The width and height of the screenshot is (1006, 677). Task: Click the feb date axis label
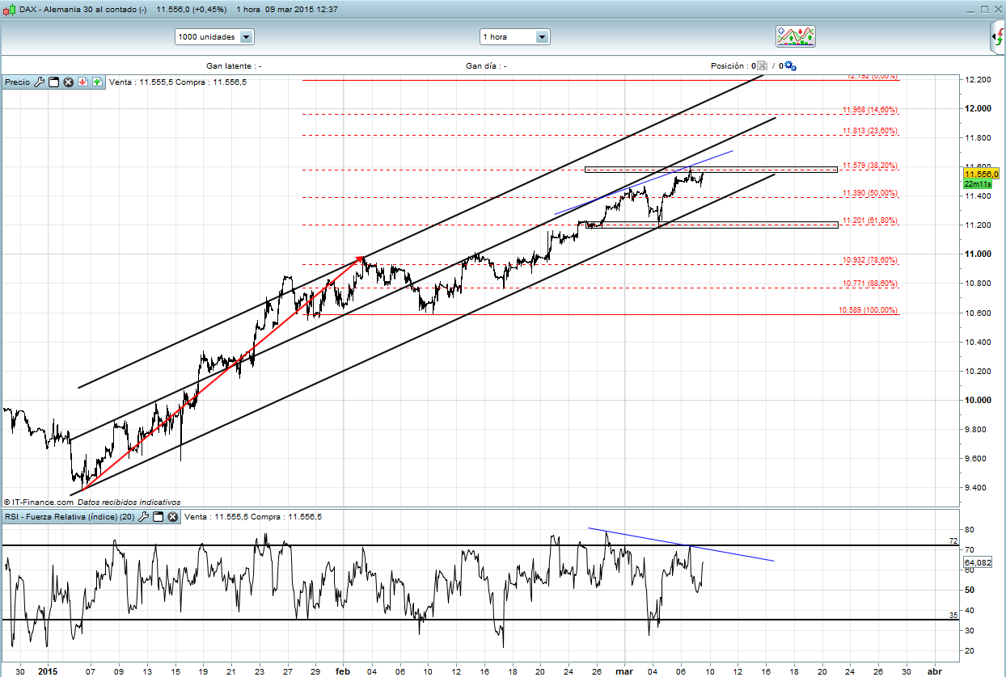(x=343, y=671)
